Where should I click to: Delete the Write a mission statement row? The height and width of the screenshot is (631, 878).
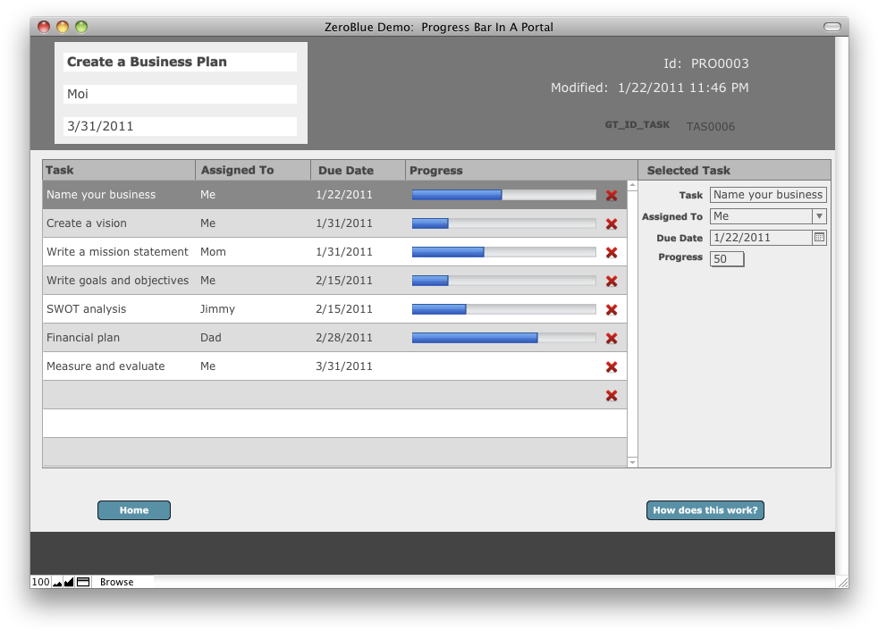tap(612, 253)
